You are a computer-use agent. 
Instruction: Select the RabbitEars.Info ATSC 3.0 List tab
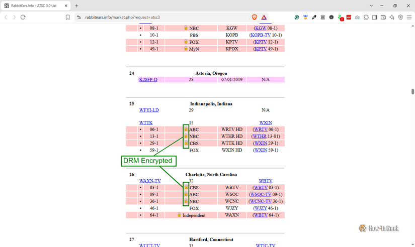36,6
